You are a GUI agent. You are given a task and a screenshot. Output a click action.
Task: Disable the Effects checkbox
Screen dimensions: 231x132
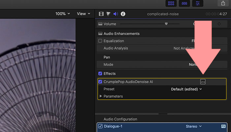point(100,73)
